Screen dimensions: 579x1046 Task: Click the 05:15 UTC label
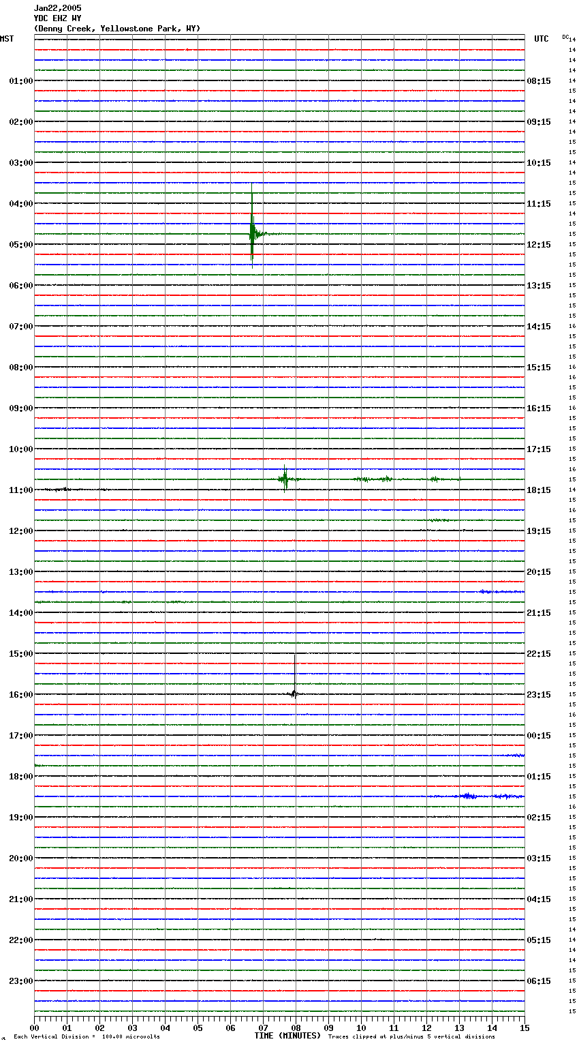pos(539,940)
